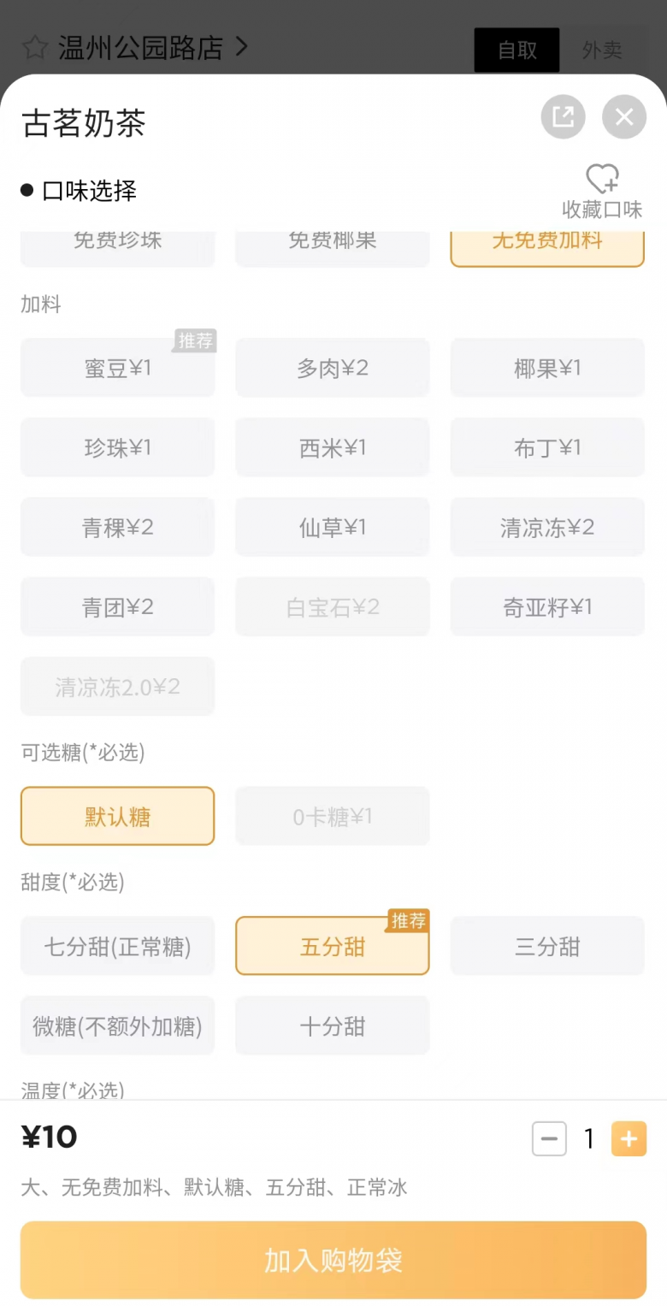Viewport: 667px width, 1306px height.
Task: Add to cart with 加入购物袋
Action: tap(333, 1260)
